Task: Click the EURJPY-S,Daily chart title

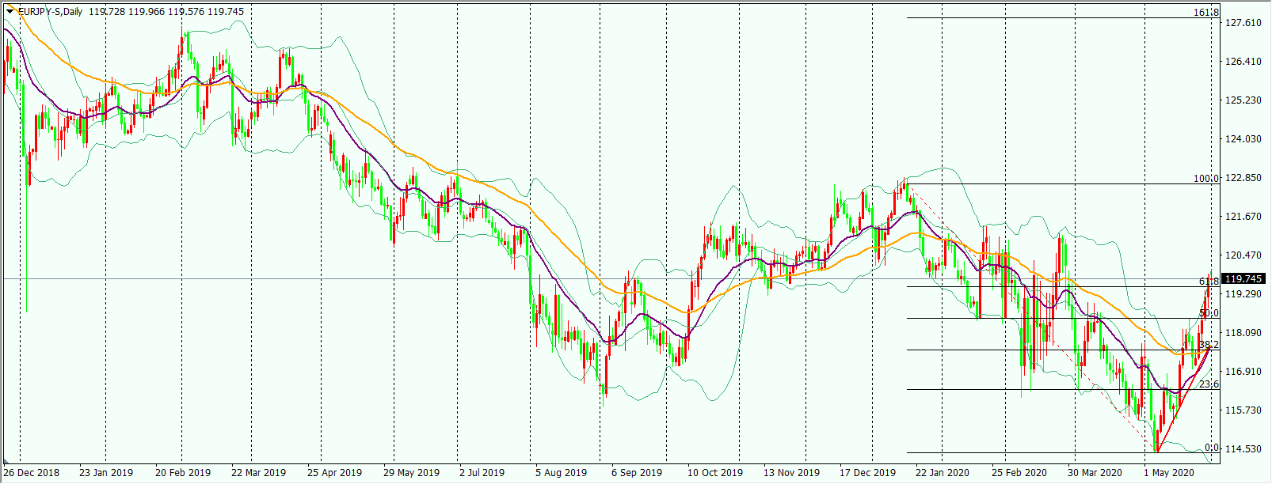Action: click(x=51, y=12)
